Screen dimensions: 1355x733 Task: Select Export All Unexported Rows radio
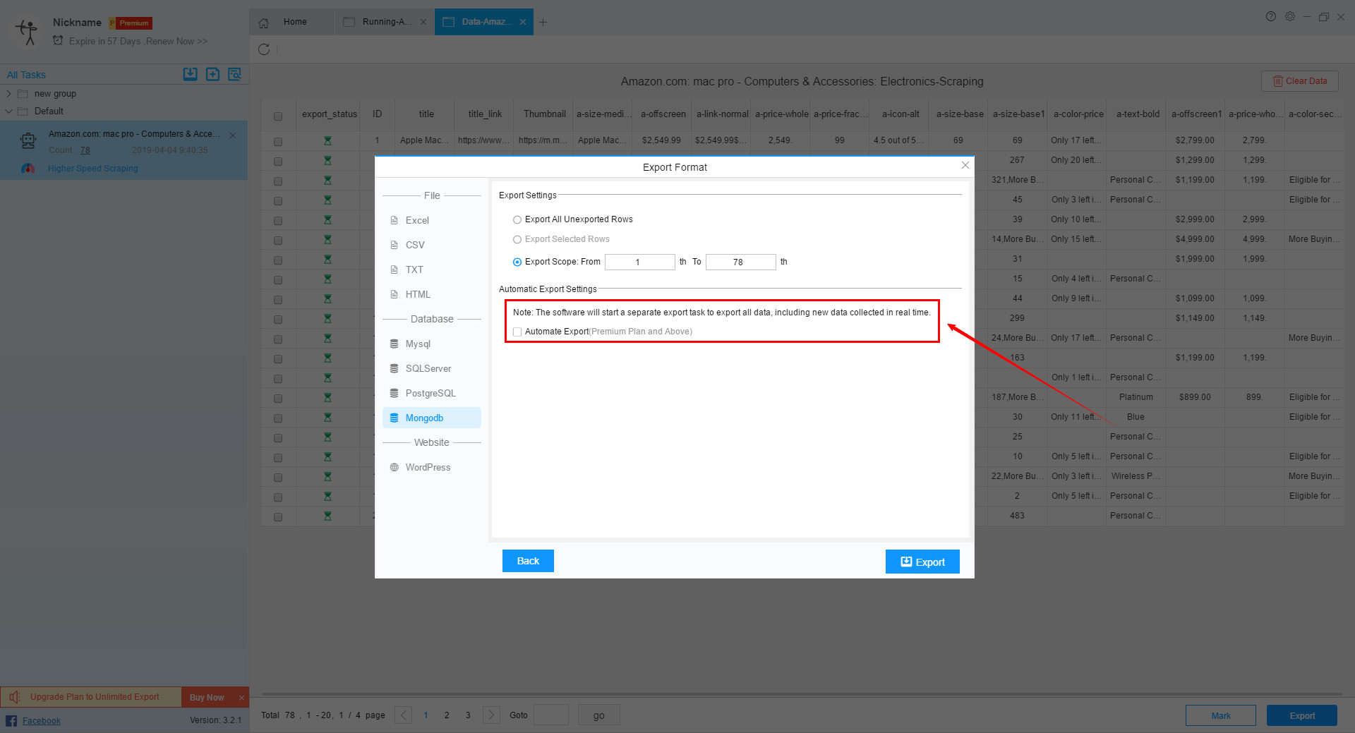pyautogui.click(x=517, y=219)
